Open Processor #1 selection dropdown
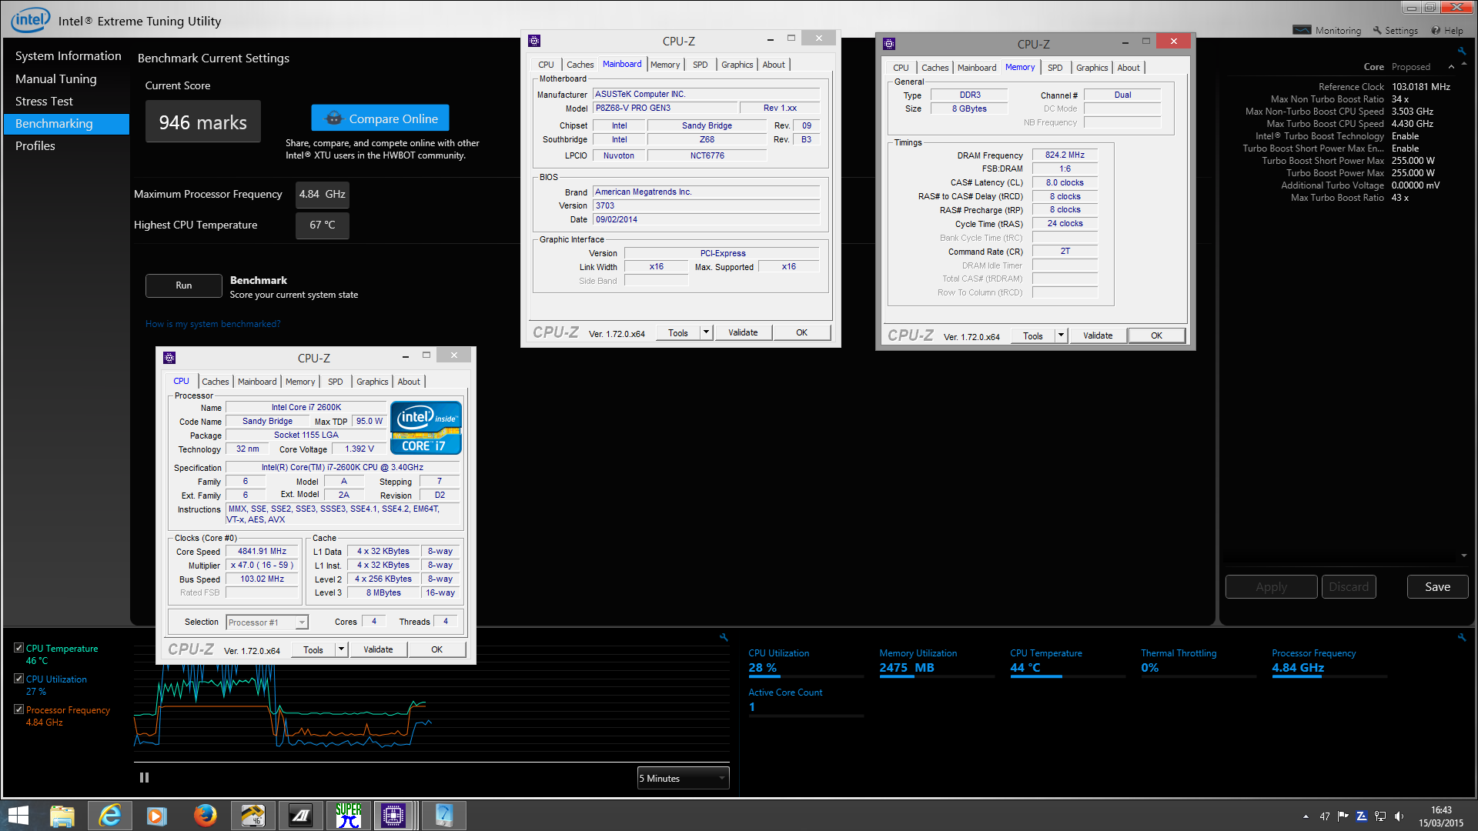1478x831 pixels. tap(267, 622)
